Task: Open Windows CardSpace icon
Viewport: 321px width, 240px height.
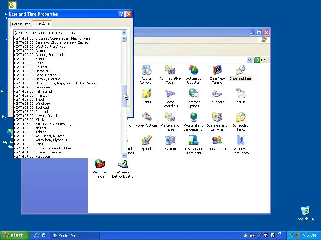Action: (x=240, y=145)
